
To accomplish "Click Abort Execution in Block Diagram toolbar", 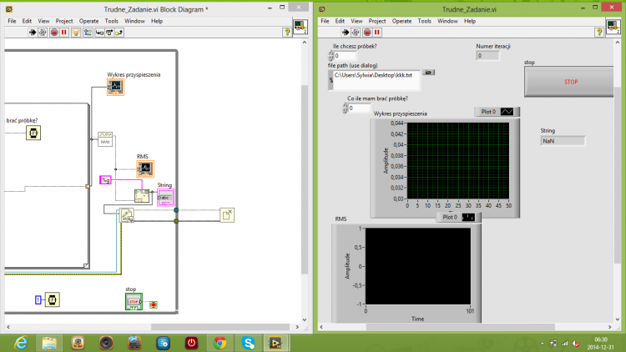I will [x=54, y=33].
